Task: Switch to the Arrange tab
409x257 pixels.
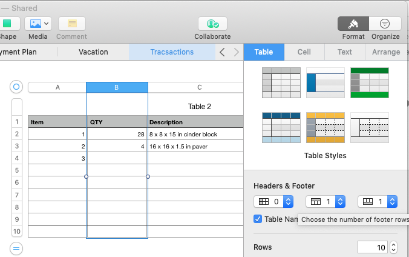Action: click(x=386, y=52)
